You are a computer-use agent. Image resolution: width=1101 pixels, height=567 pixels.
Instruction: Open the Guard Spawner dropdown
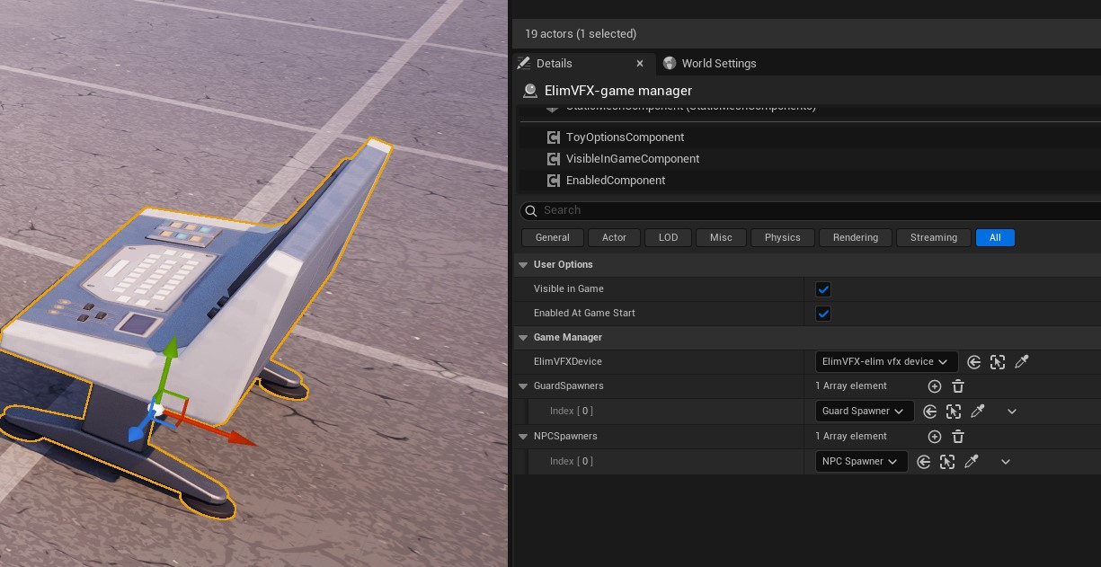coord(865,412)
